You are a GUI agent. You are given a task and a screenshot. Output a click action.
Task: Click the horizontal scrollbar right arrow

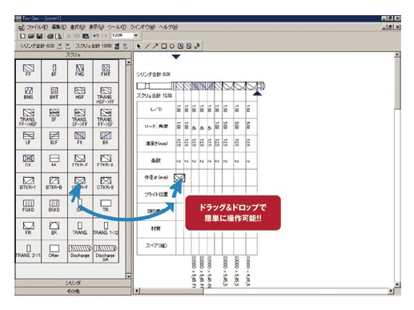pyautogui.click(x=391, y=291)
